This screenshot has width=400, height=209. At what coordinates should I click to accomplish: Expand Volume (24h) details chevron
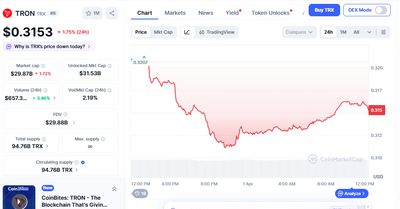point(54,98)
